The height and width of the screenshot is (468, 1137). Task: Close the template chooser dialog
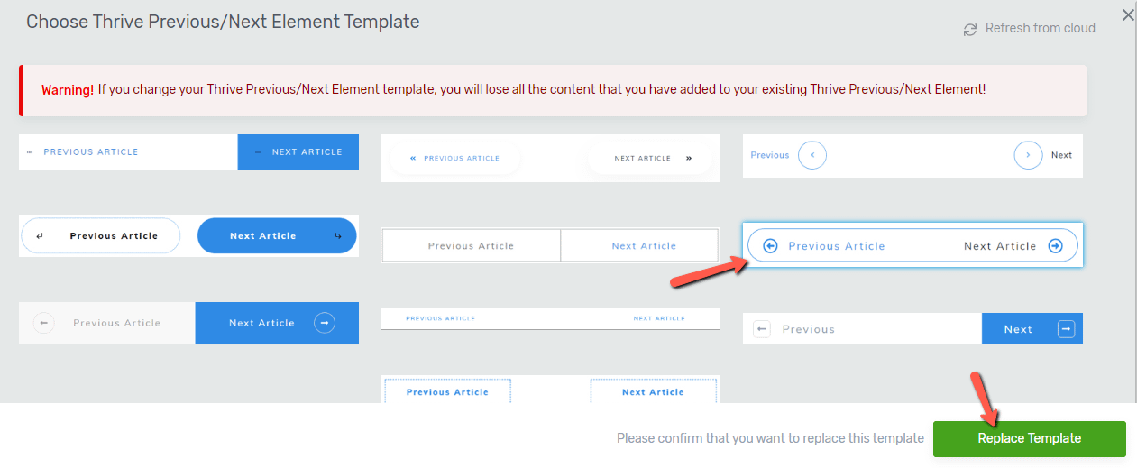click(1128, 14)
